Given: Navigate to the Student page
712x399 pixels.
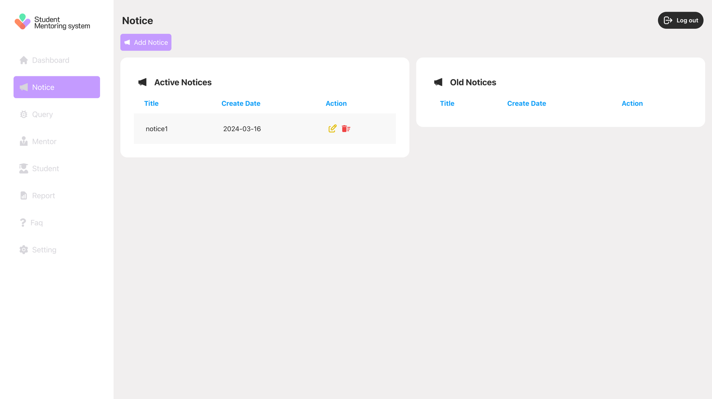Looking at the screenshot, I should tap(57, 168).
